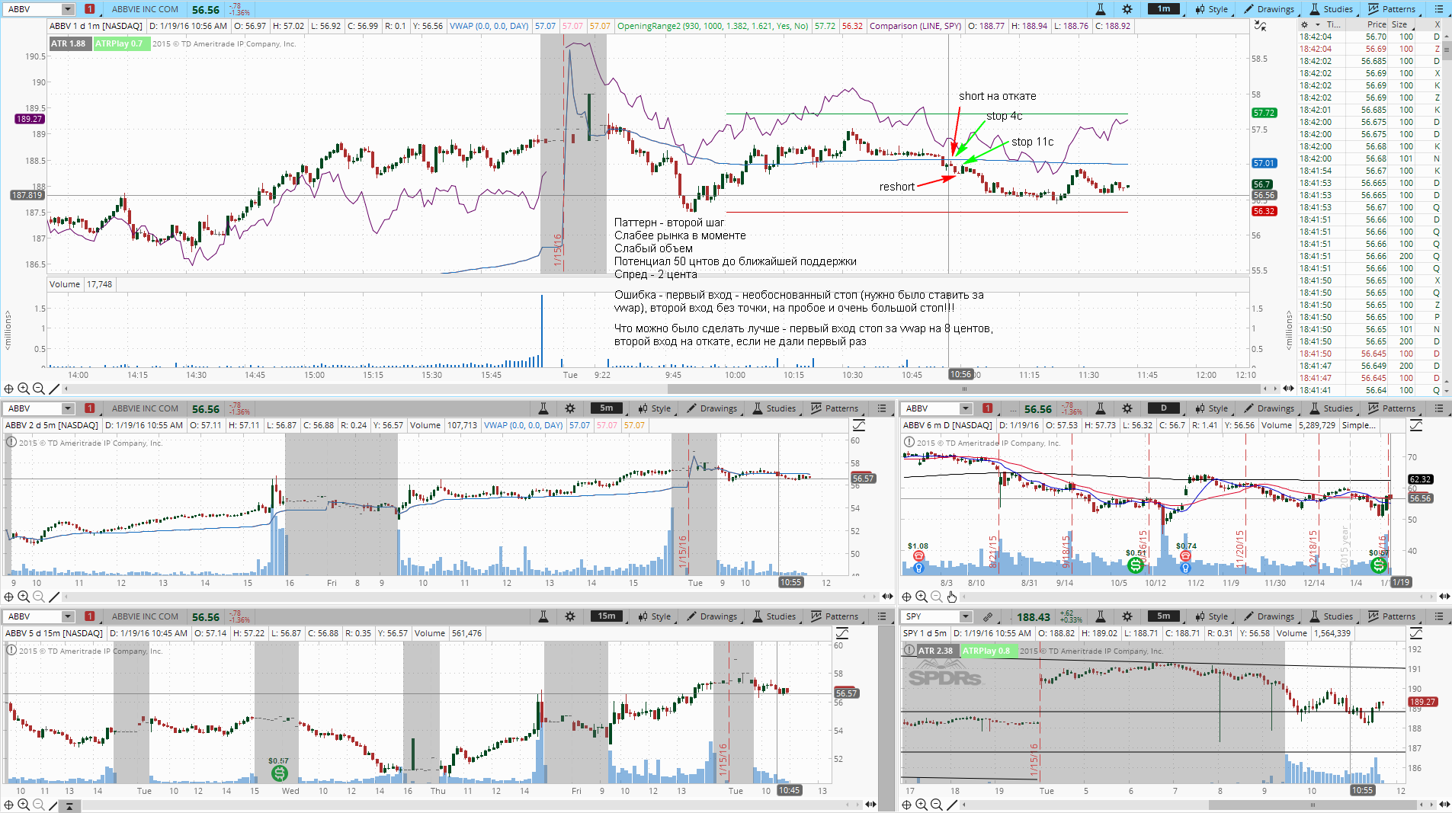Click info exclamation icon on SPY chart
The image size is (1452, 813).
(909, 650)
